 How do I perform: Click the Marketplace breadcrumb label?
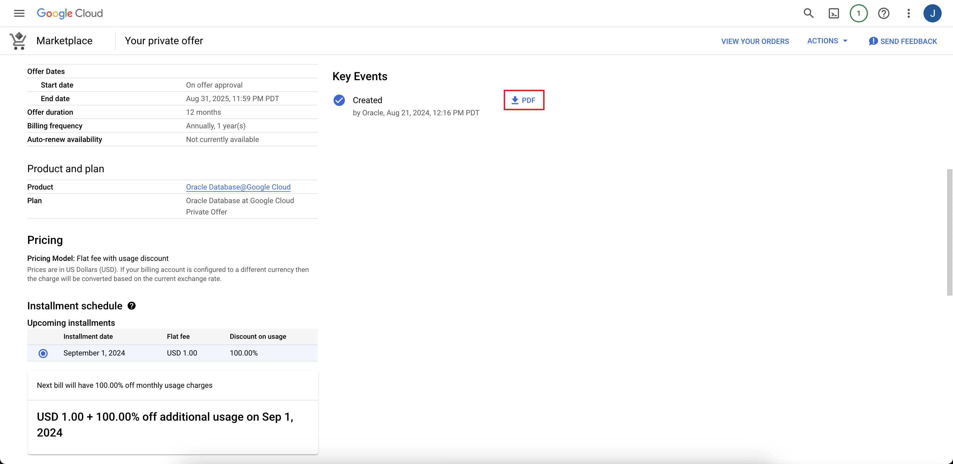64,41
